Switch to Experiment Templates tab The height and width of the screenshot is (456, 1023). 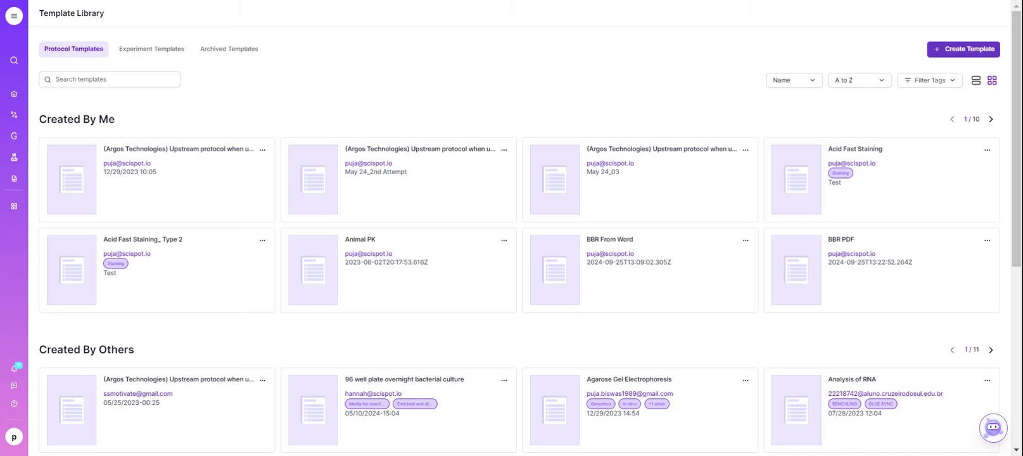coord(151,49)
